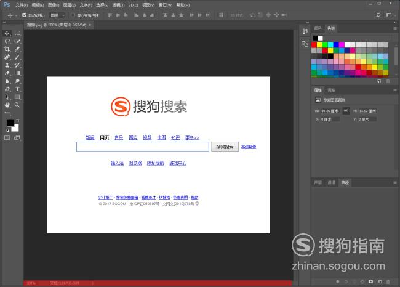Toggle Quick Mask mode

tap(7, 138)
